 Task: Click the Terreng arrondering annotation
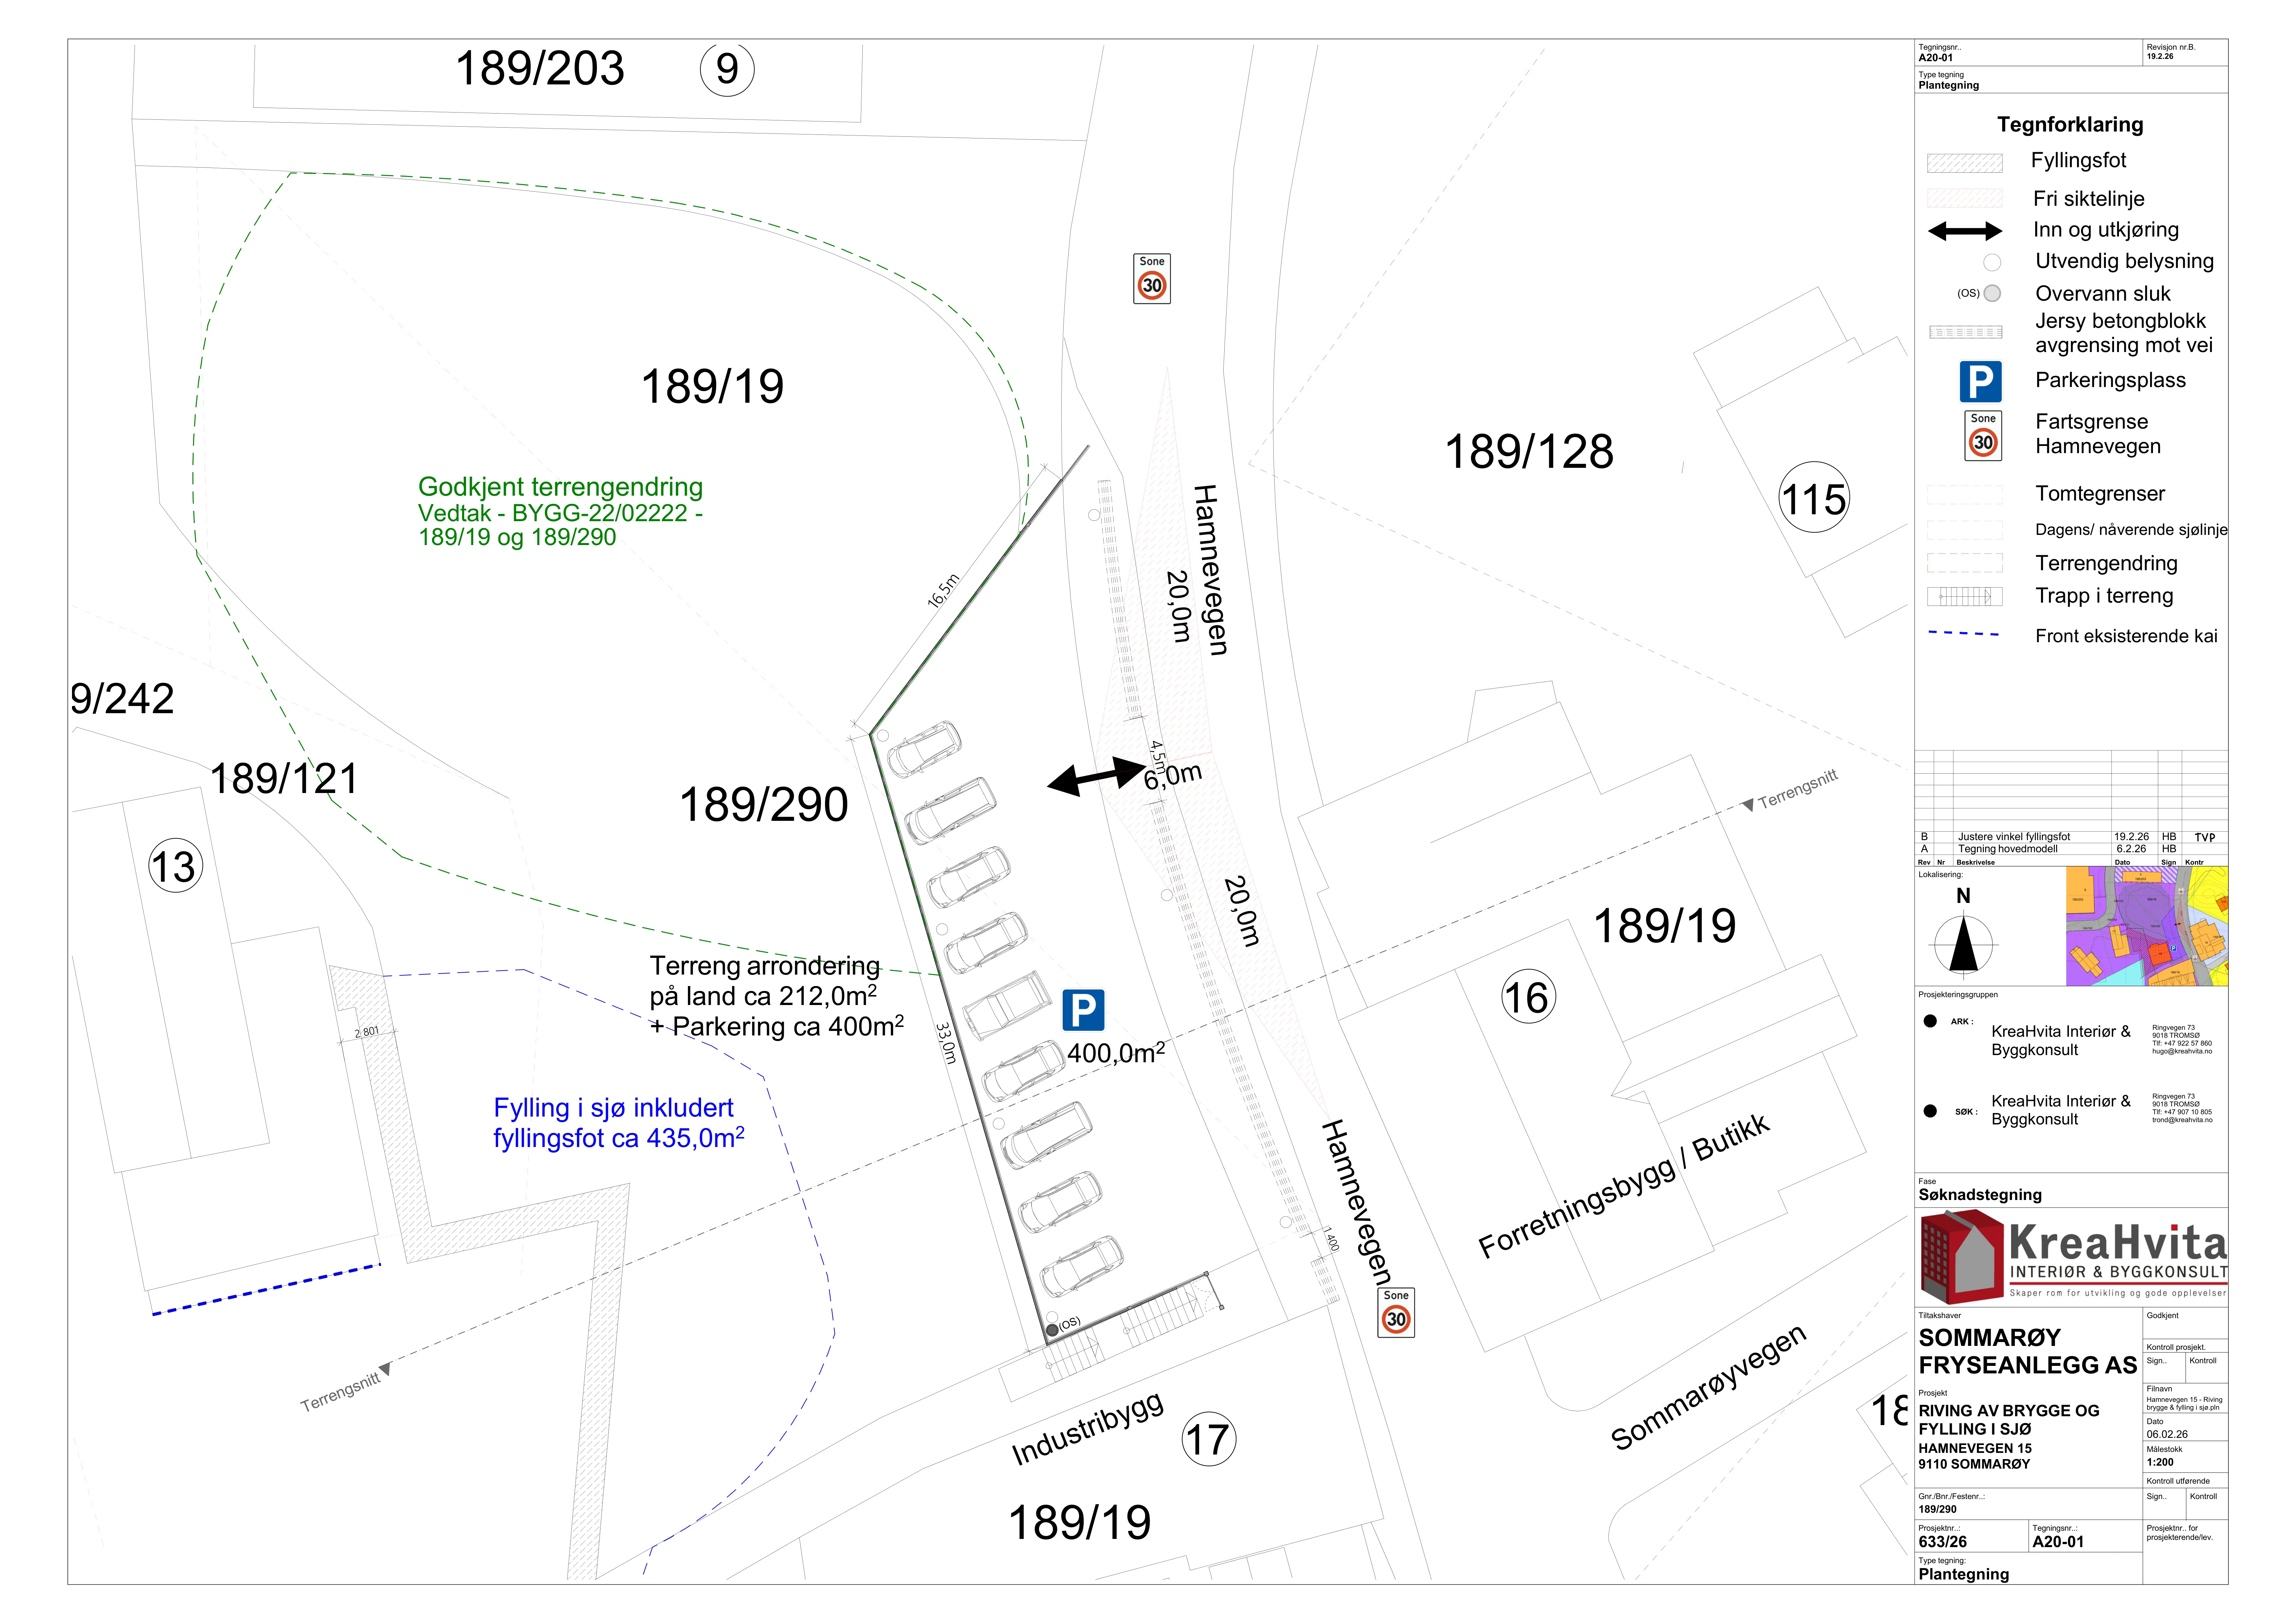pyautogui.click(x=777, y=996)
